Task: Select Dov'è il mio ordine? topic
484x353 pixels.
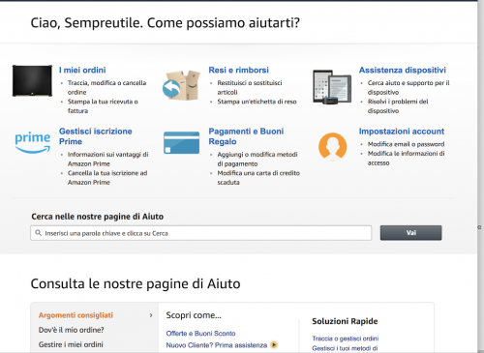Action: pyautogui.click(x=72, y=330)
